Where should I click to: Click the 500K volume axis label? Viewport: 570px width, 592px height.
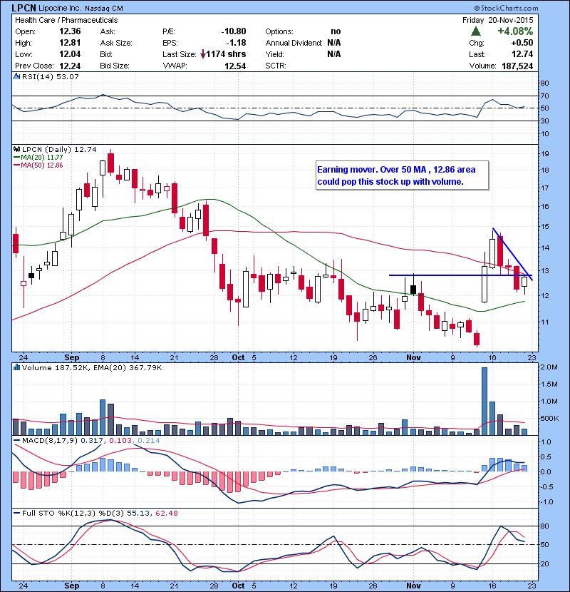tap(549, 419)
